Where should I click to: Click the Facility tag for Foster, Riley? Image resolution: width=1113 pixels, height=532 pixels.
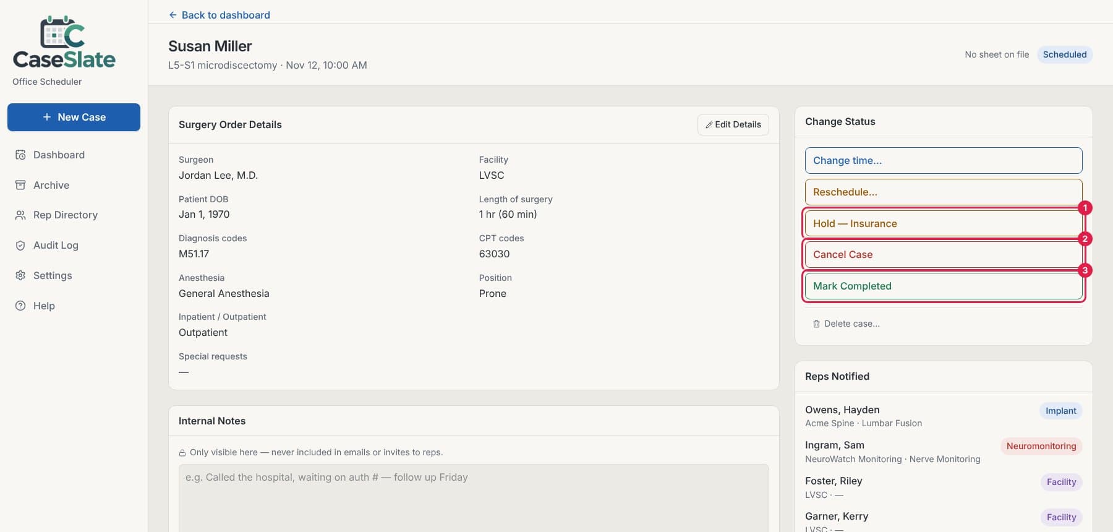tap(1062, 482)
